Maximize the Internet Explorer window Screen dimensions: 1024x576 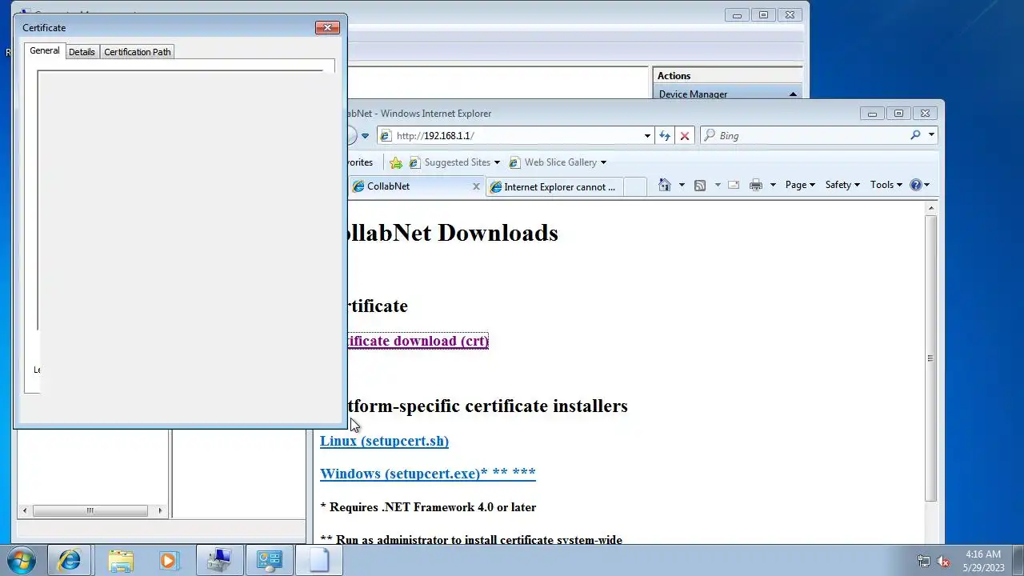898,114
